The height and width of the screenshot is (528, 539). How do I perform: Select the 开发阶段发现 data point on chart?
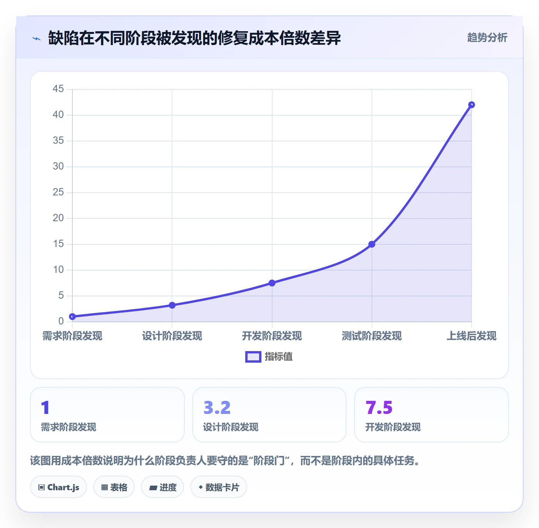(x=272, y=283)
